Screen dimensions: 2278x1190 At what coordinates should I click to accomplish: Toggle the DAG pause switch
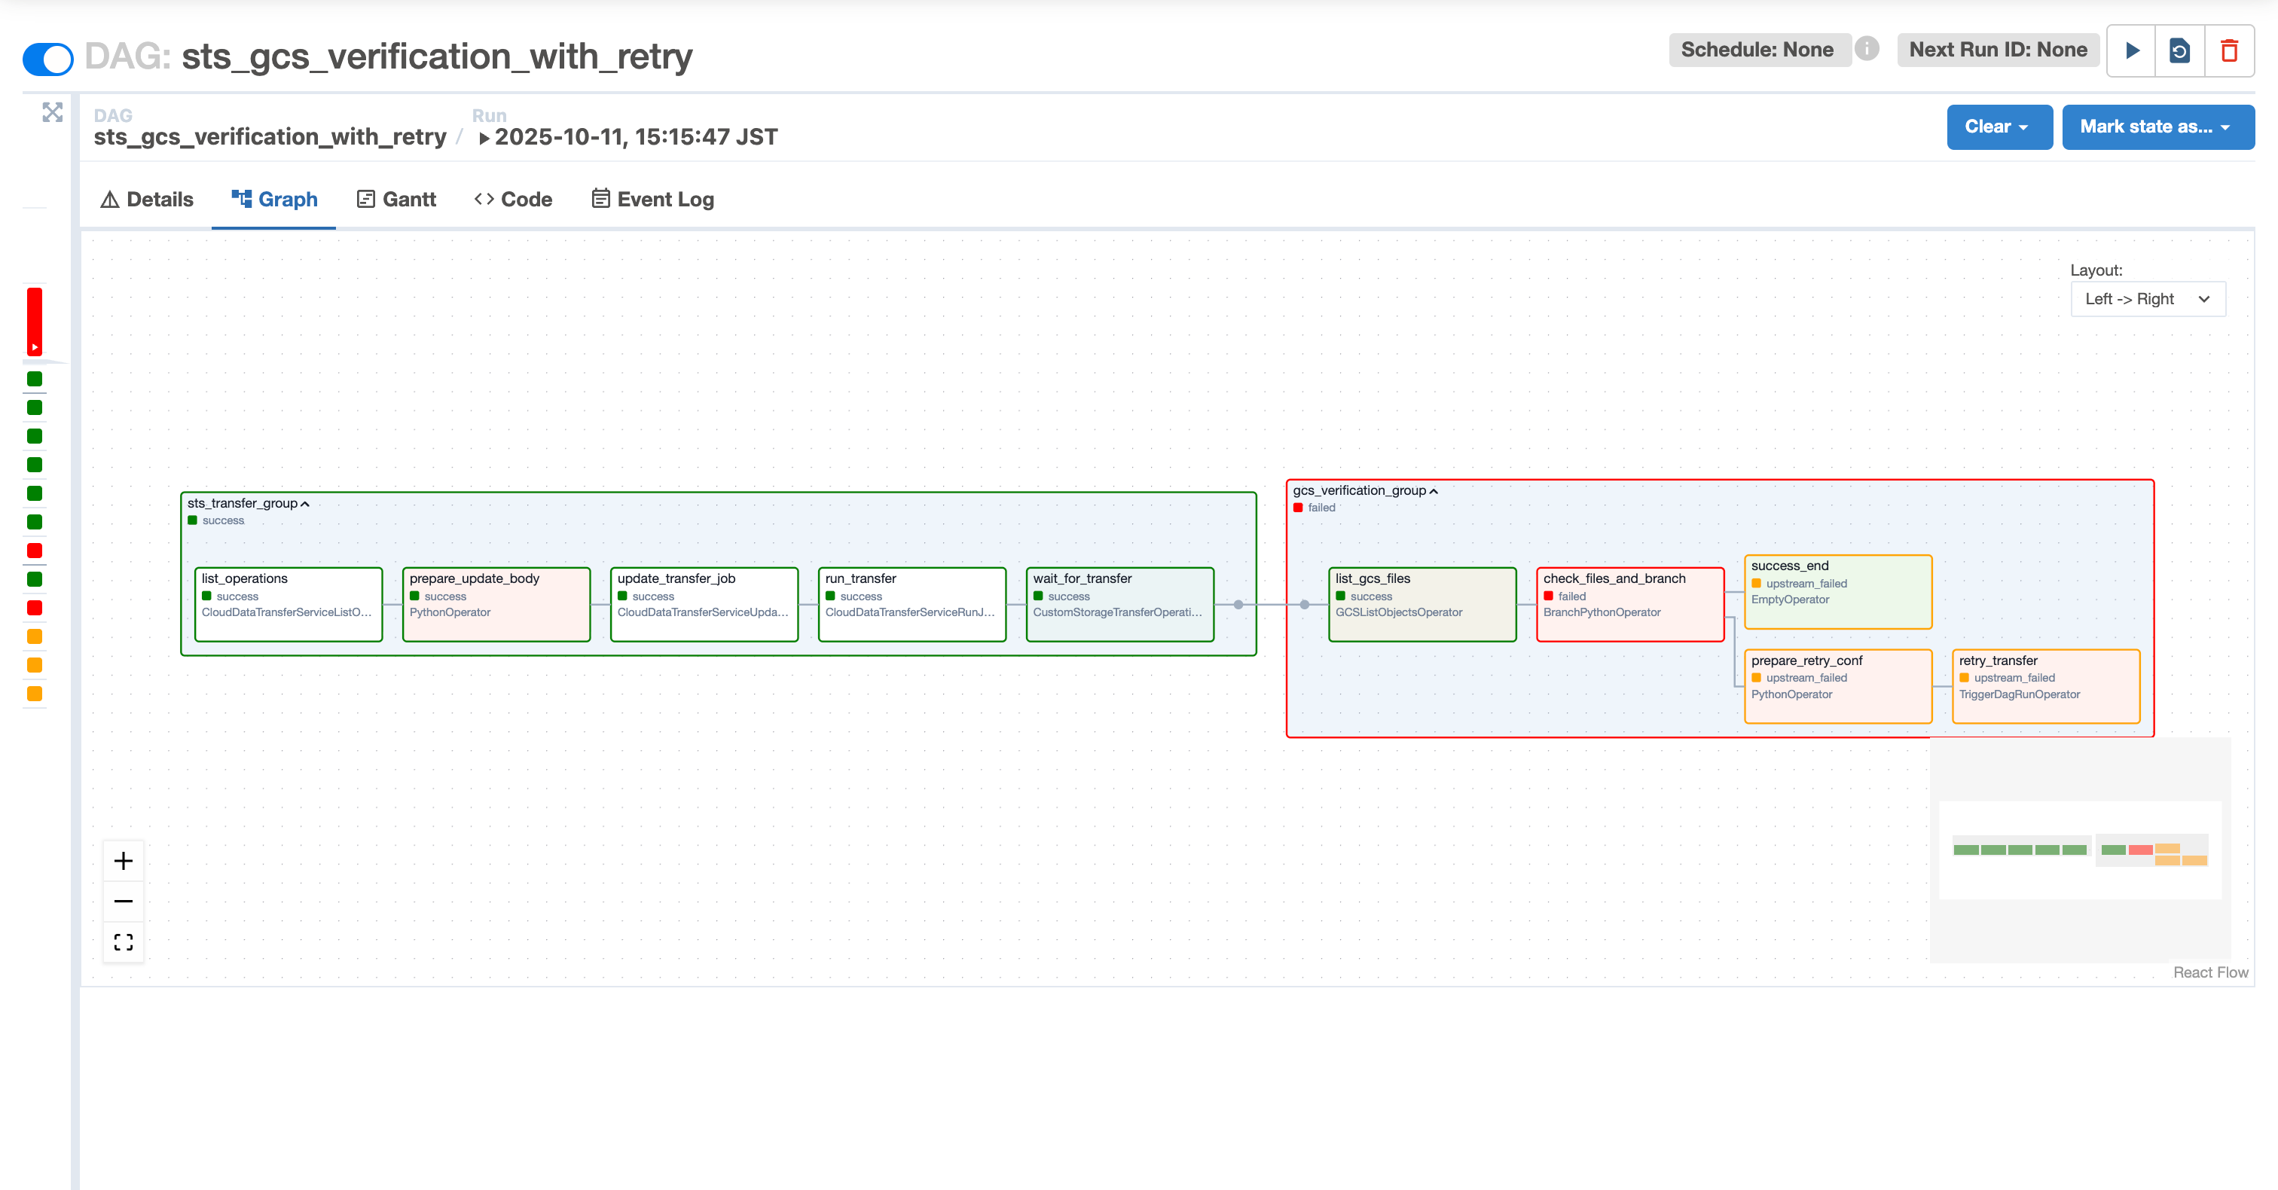(x=47, y=58)
